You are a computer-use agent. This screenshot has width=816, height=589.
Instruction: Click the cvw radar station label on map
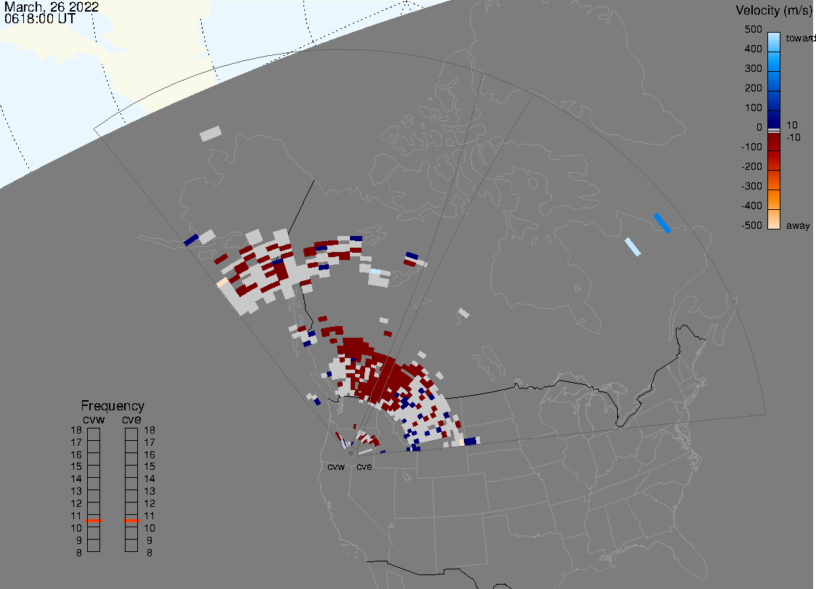(x=335, y=466)
